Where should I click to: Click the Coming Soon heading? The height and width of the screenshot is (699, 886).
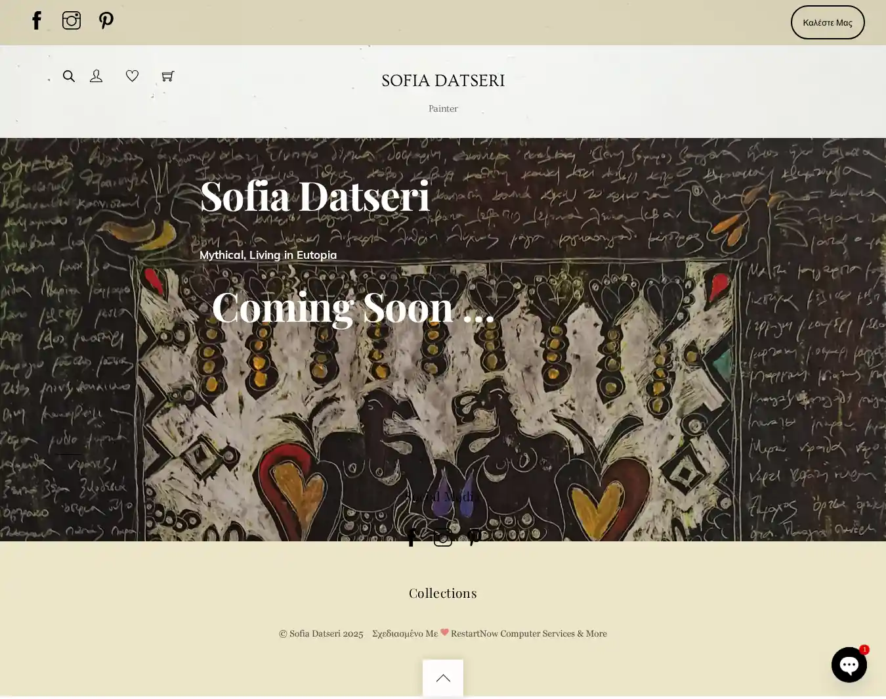point(353,307)
